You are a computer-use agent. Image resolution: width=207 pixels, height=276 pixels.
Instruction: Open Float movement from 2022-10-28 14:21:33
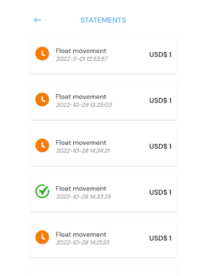(103, 238)
